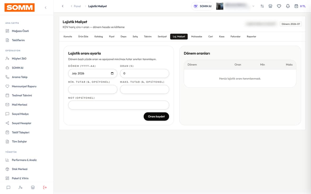The width and height of the screenshot is (311, 194).
Task: Open the store icon in top bar
Action: tap(270, 6)
